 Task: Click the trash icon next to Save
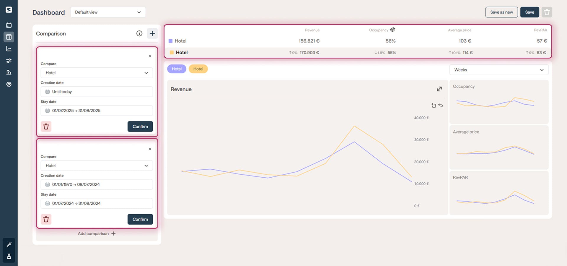coord(547,12)
